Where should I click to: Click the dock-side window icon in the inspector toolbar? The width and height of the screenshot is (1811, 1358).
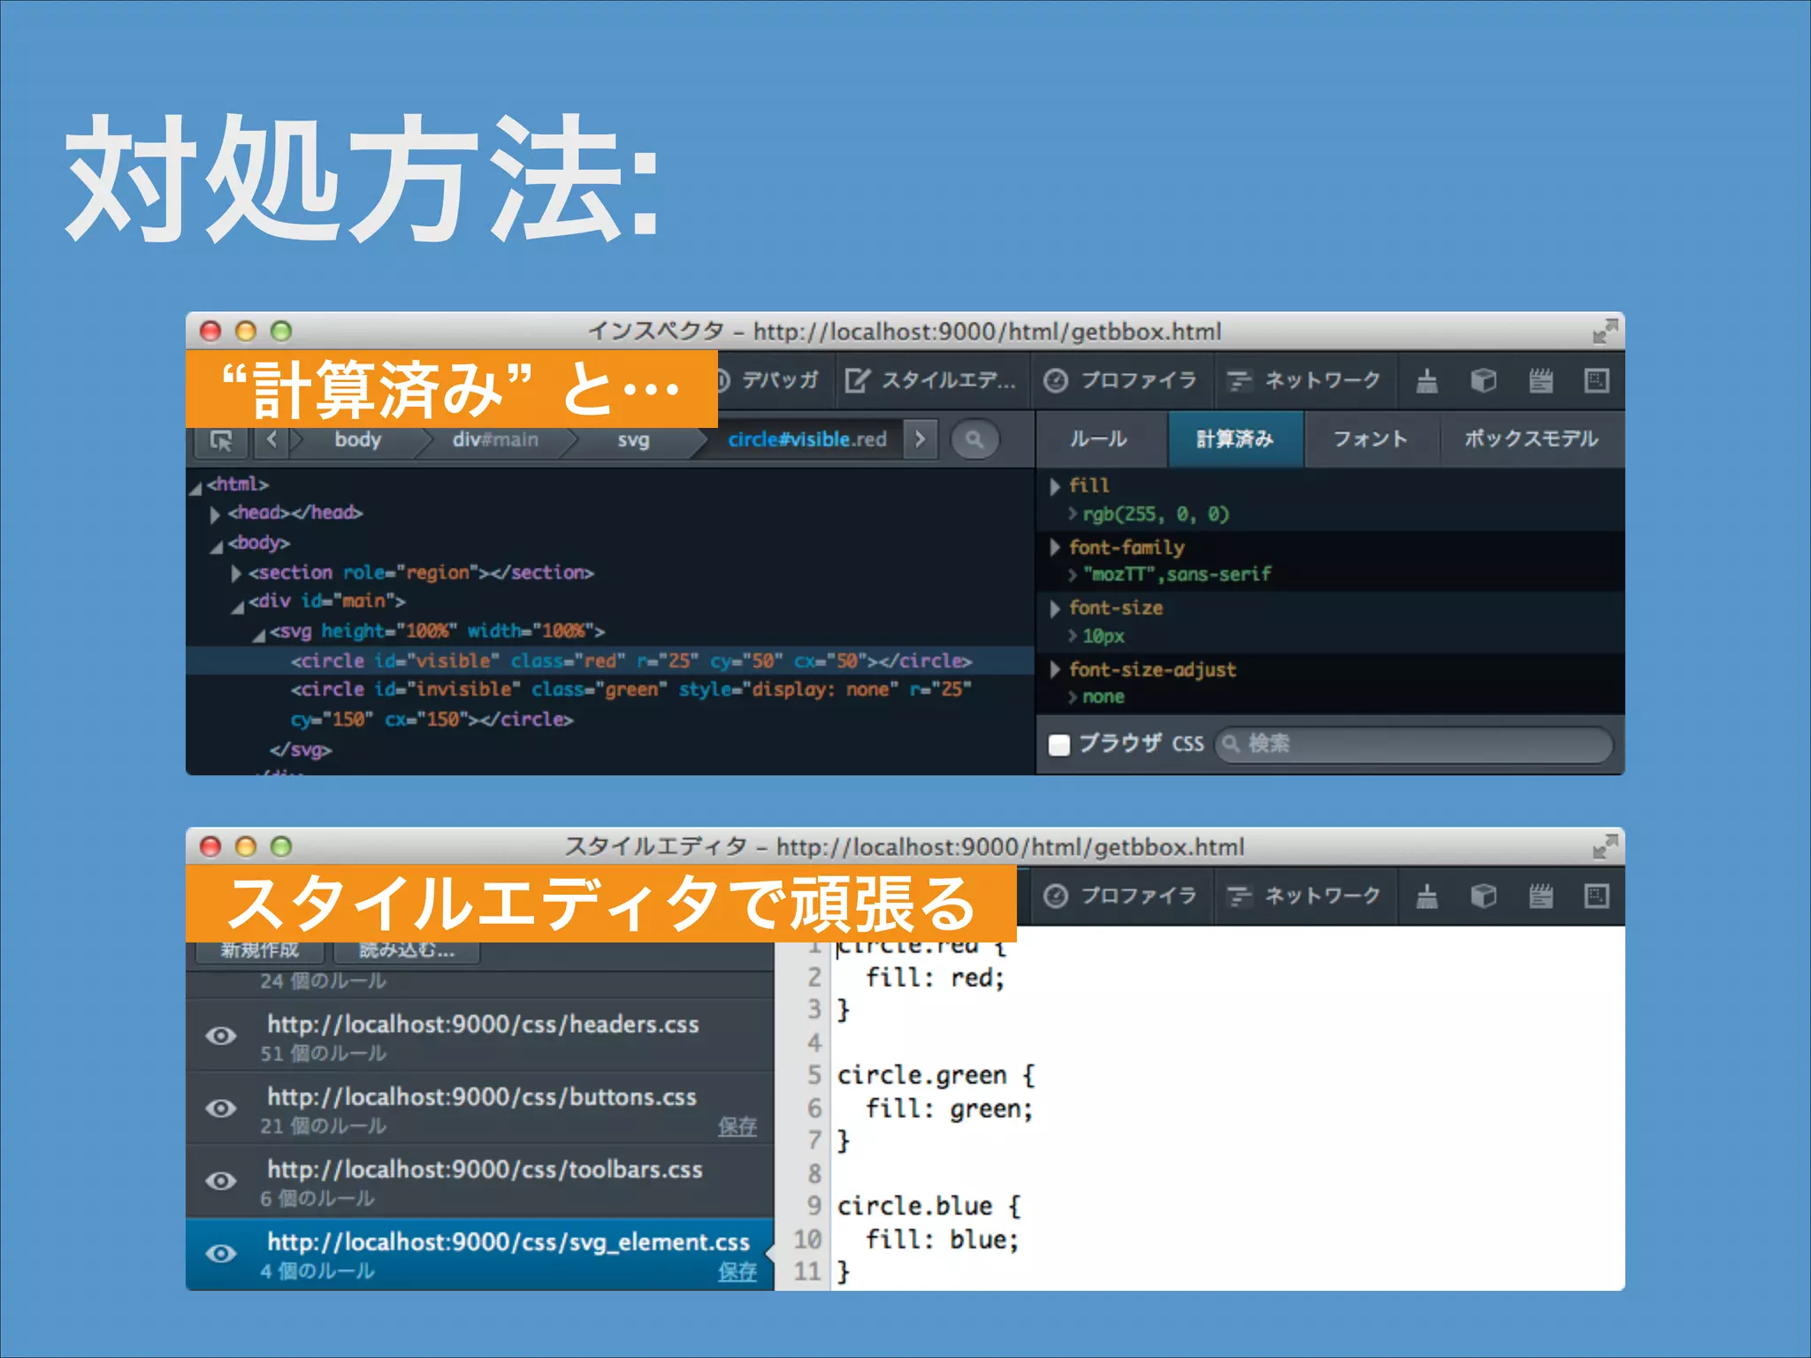[1596, 381]
